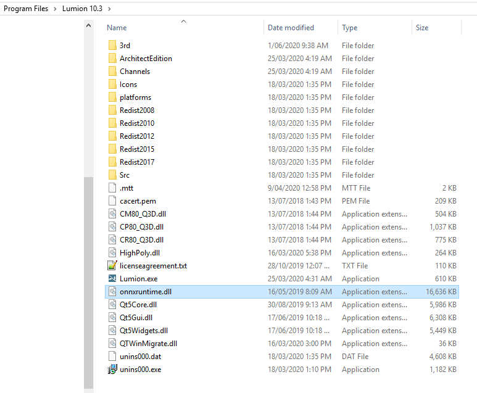Select the QTWinMigrate.dll file name
Image resolution: width=477 pixels, height=393 pixels.
(148, 344)
